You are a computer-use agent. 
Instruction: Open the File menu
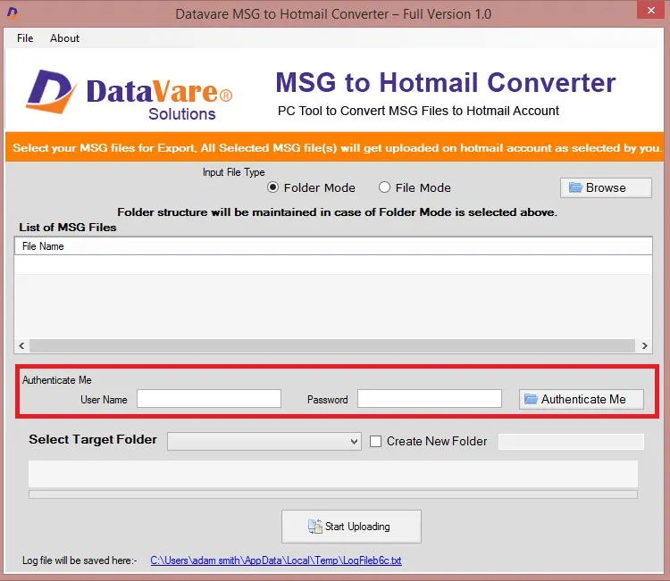pos(25,38)
